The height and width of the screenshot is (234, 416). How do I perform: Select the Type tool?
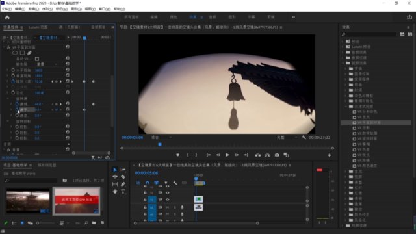123,192
